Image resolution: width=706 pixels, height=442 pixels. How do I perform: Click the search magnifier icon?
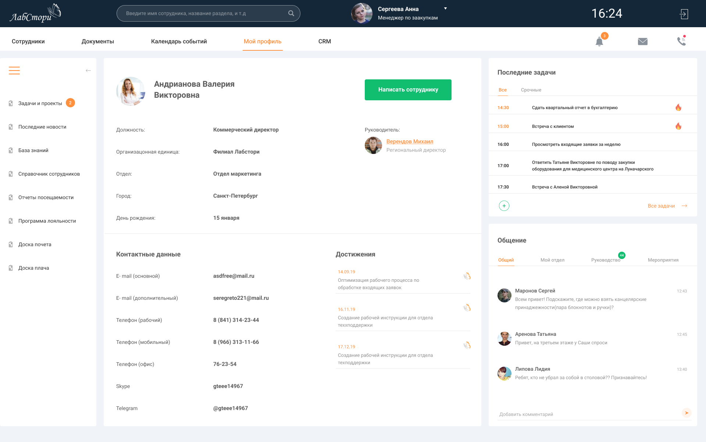(x=291, y=13)
